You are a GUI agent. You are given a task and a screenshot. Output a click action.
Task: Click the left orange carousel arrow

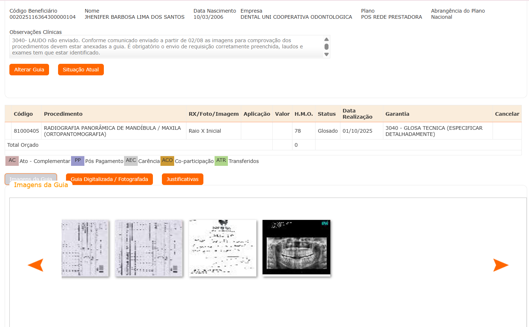click(x=36, y=265)
